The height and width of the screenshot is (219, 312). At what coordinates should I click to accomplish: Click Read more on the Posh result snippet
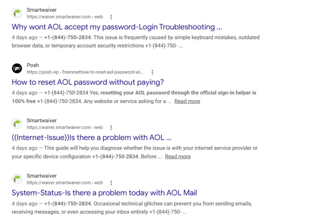[187, 101]
